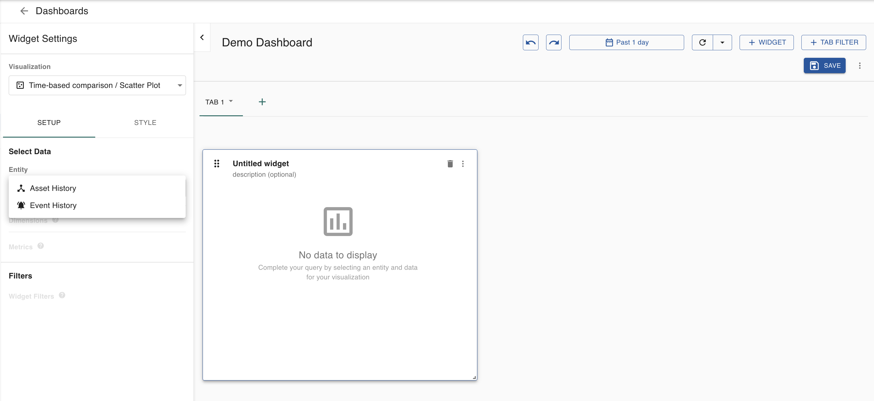Go back using Dashboards arrow
874x401 pixels.
(x=24, y=11)
